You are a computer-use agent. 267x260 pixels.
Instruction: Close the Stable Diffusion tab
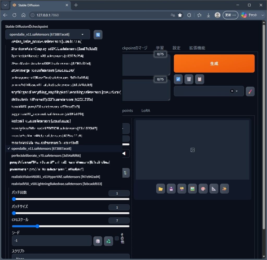[67, 5]
